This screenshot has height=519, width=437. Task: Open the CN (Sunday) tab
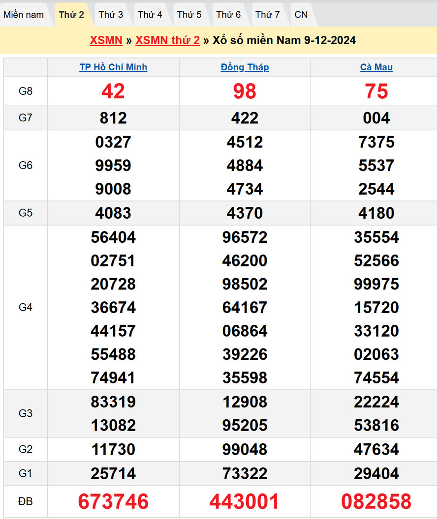pos(301,15)
